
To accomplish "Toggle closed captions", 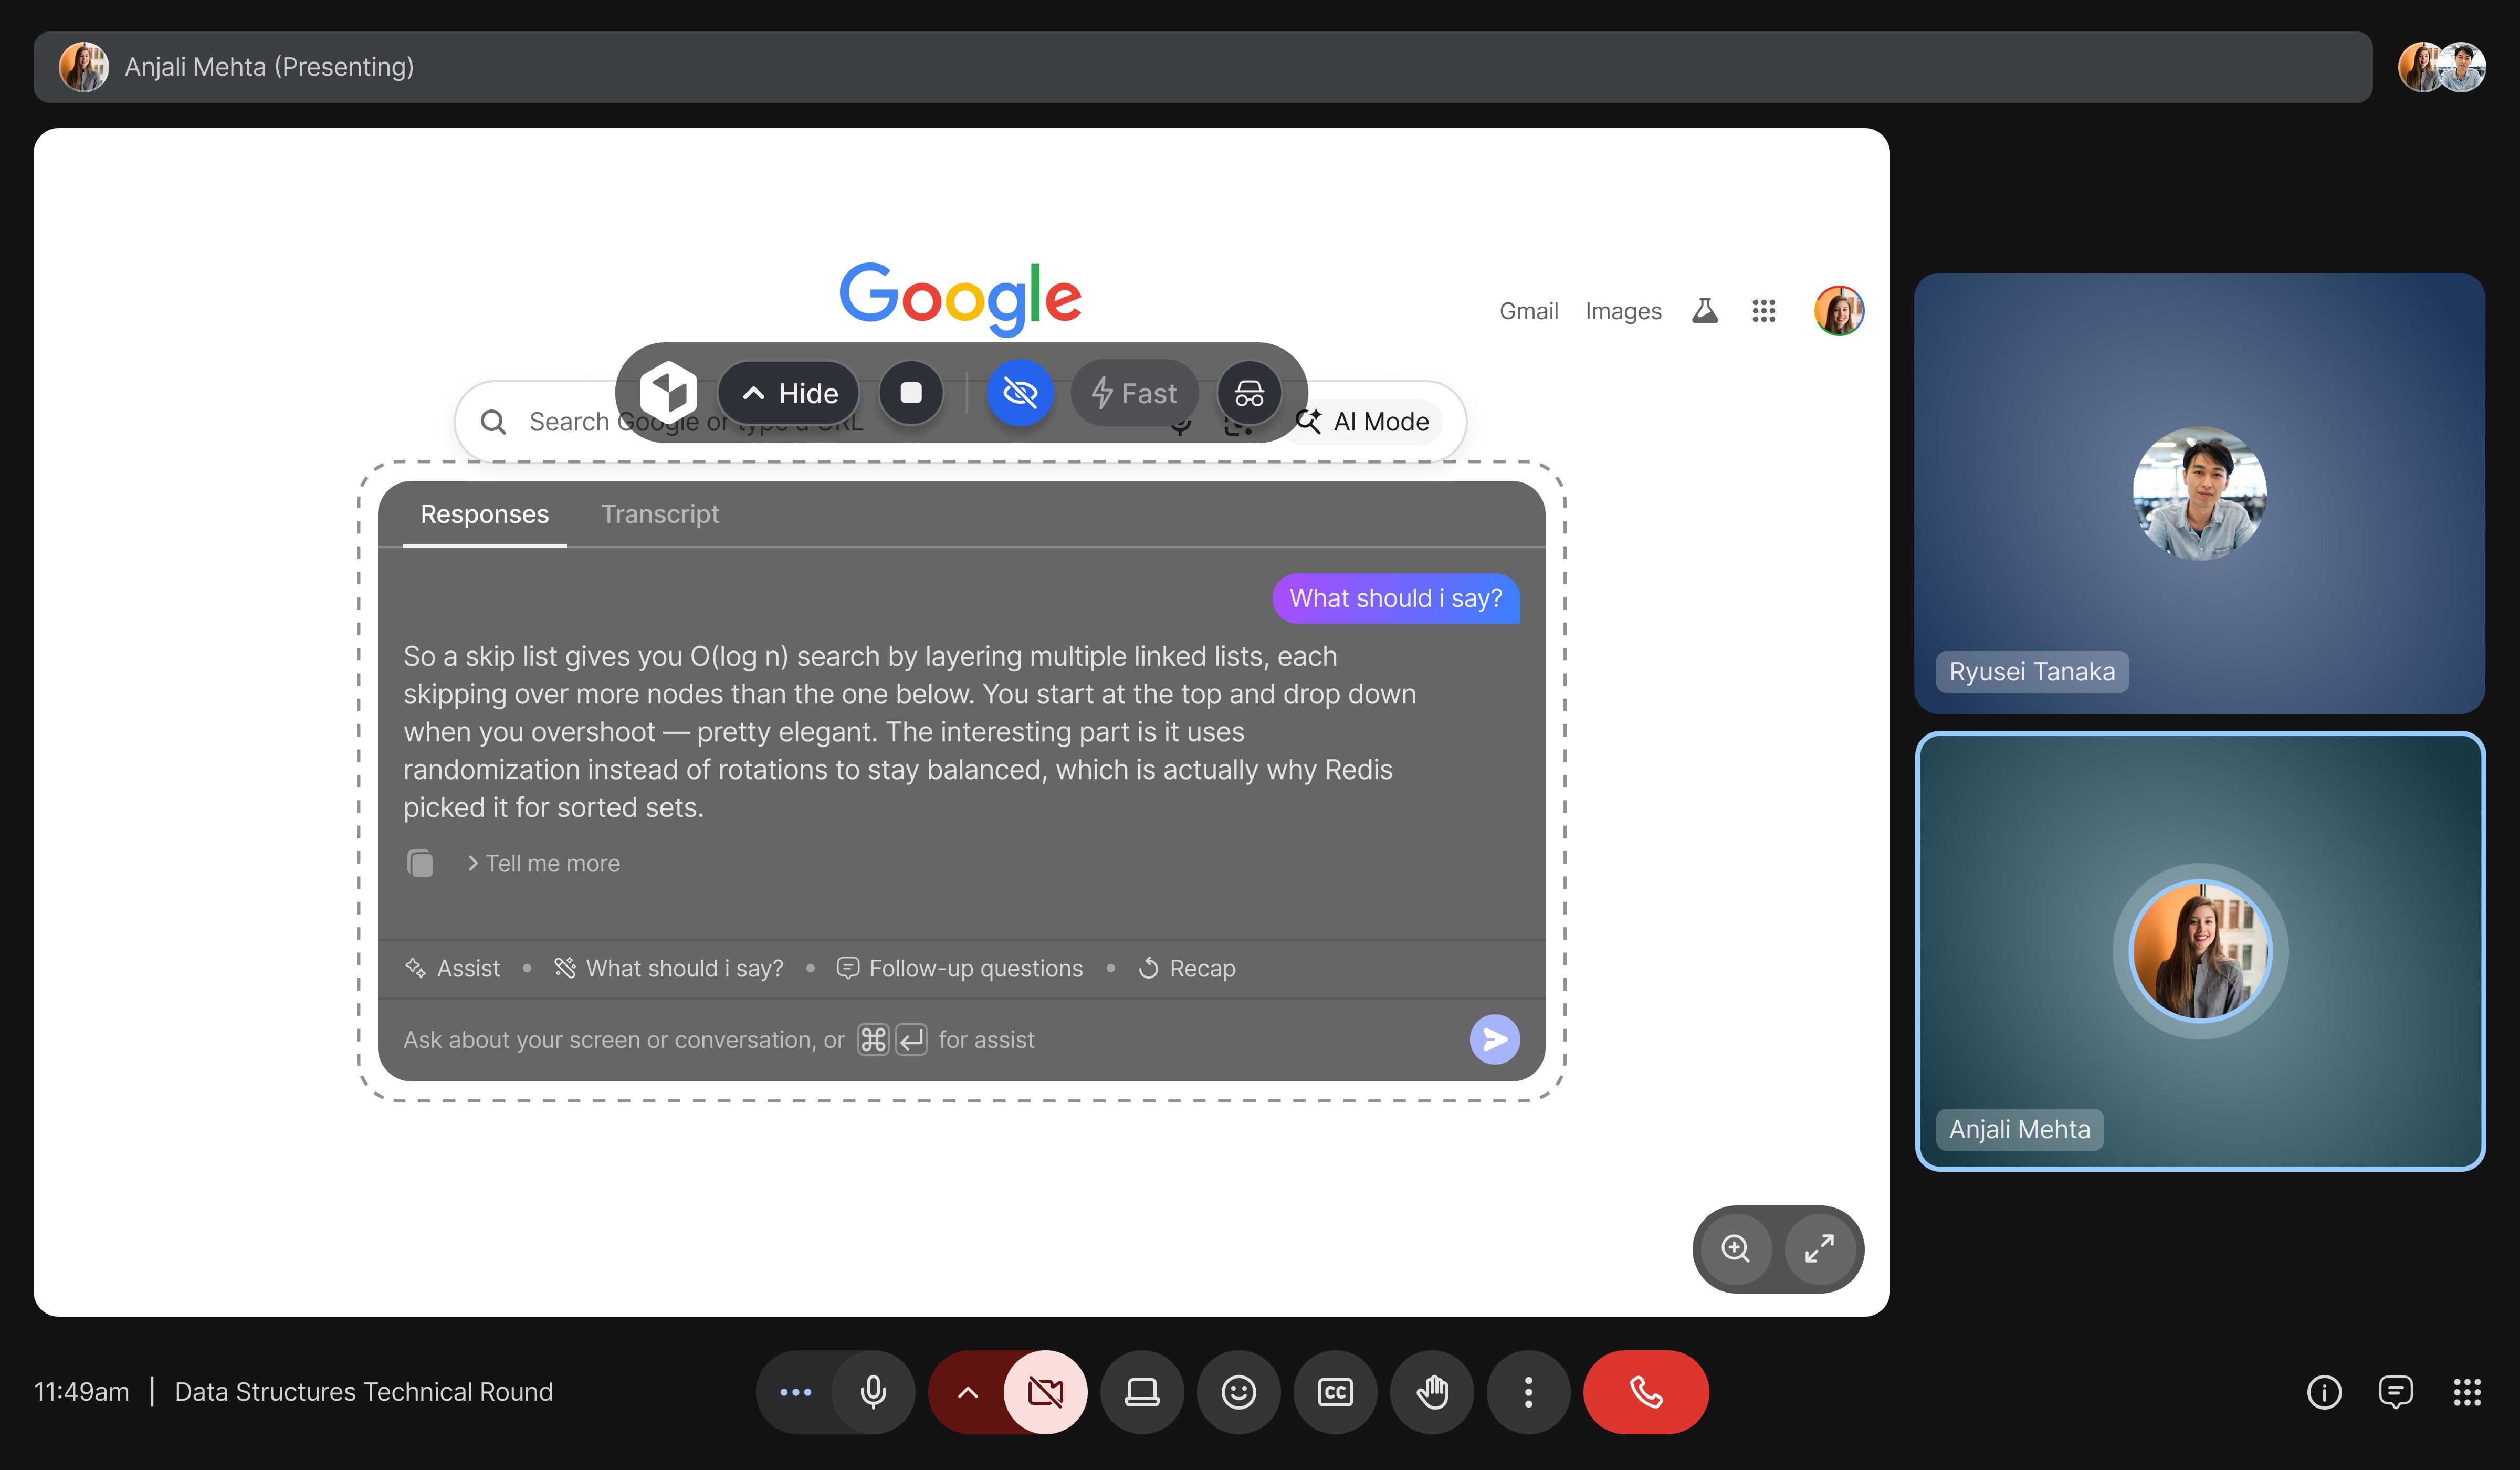I will [x=1335, y=1391].
